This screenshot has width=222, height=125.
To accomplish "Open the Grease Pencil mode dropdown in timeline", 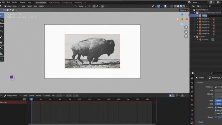I will click(x=12, y=96).
